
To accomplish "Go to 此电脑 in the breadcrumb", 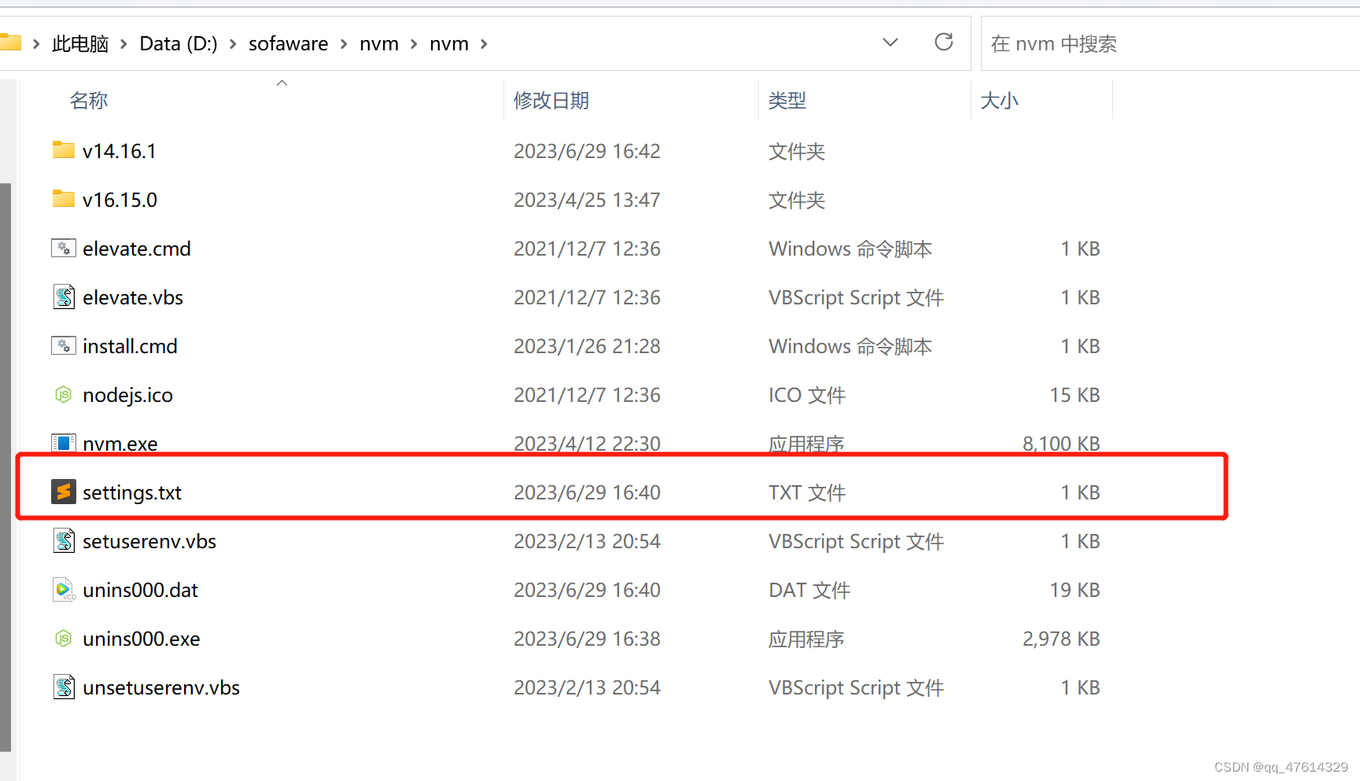I will point(80,44).
